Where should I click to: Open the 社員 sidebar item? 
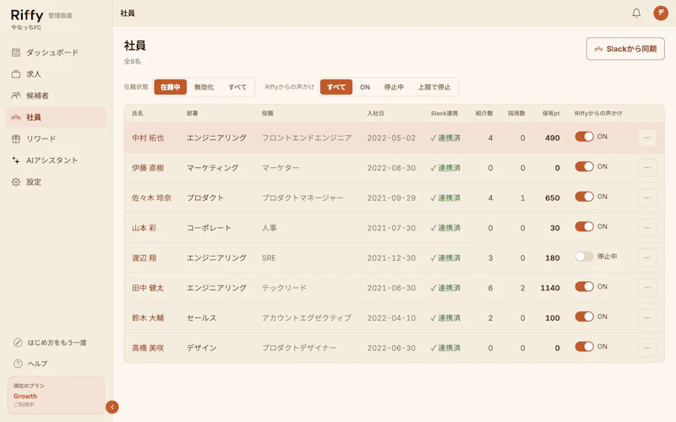(56, 117)
